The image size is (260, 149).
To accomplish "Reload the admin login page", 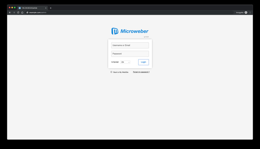I will pos(18,12).
